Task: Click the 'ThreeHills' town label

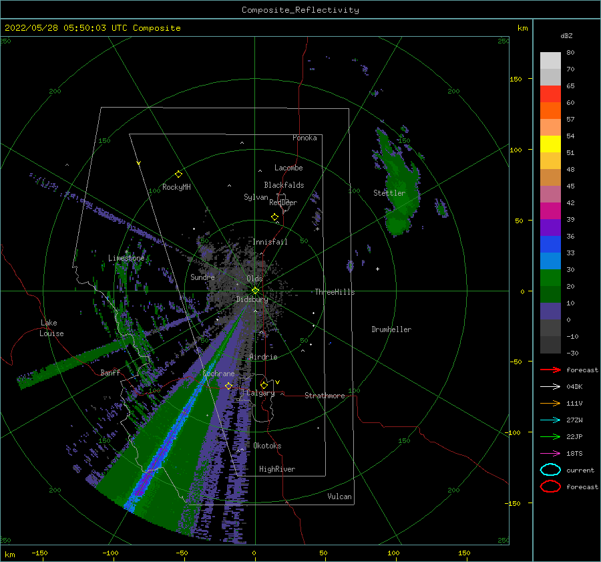Action: [335, 292]
